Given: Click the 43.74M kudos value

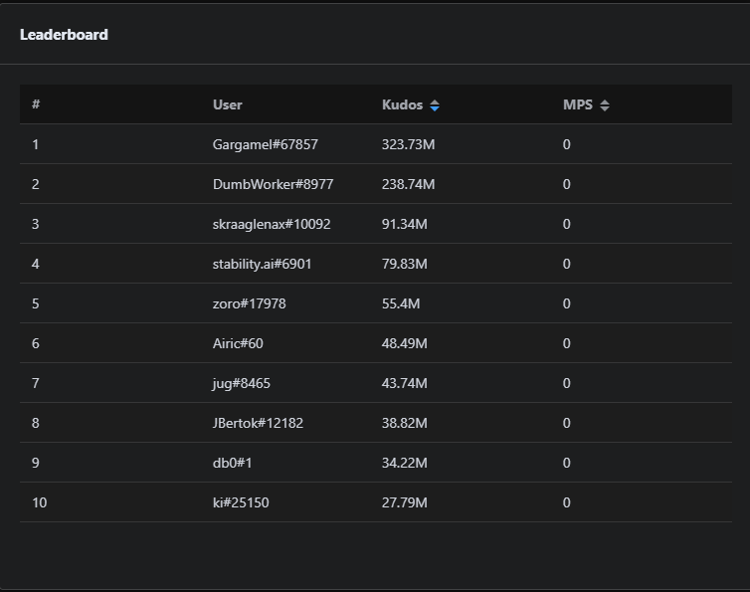Looking at the screenshot, I should click(x=404, y=383).
